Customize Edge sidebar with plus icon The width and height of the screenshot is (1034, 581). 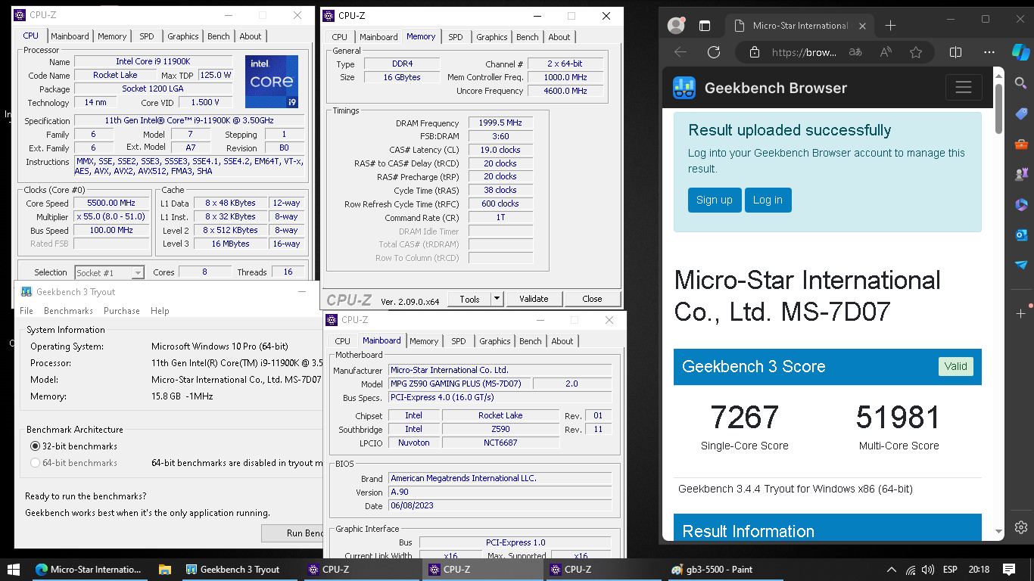(x=1021, y=312)
